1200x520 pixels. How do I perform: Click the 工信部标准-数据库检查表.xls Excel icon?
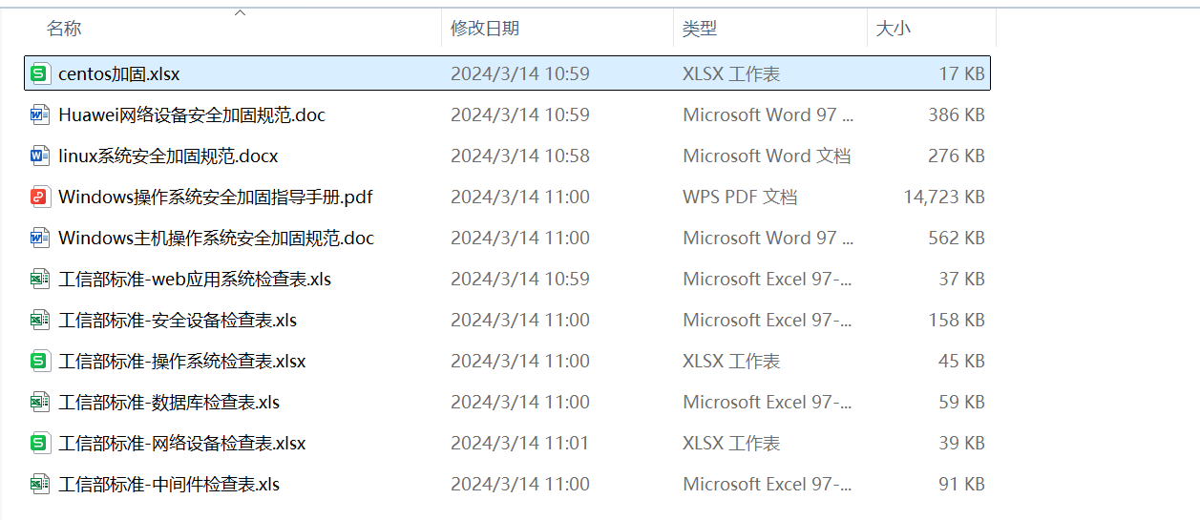(x=39, y=402)
